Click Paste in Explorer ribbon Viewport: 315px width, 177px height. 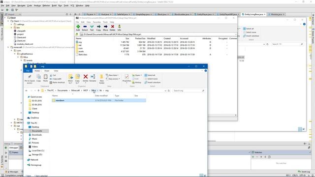[x=46, y=78]
